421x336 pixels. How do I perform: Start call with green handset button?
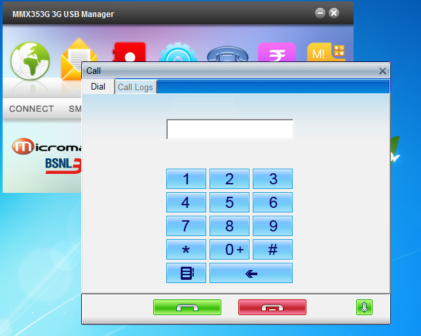click(187, 307)
